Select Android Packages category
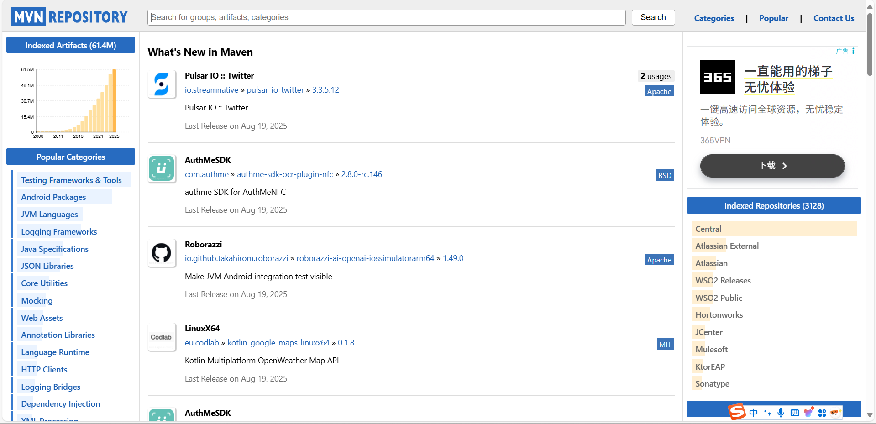 tap(53, 197)
